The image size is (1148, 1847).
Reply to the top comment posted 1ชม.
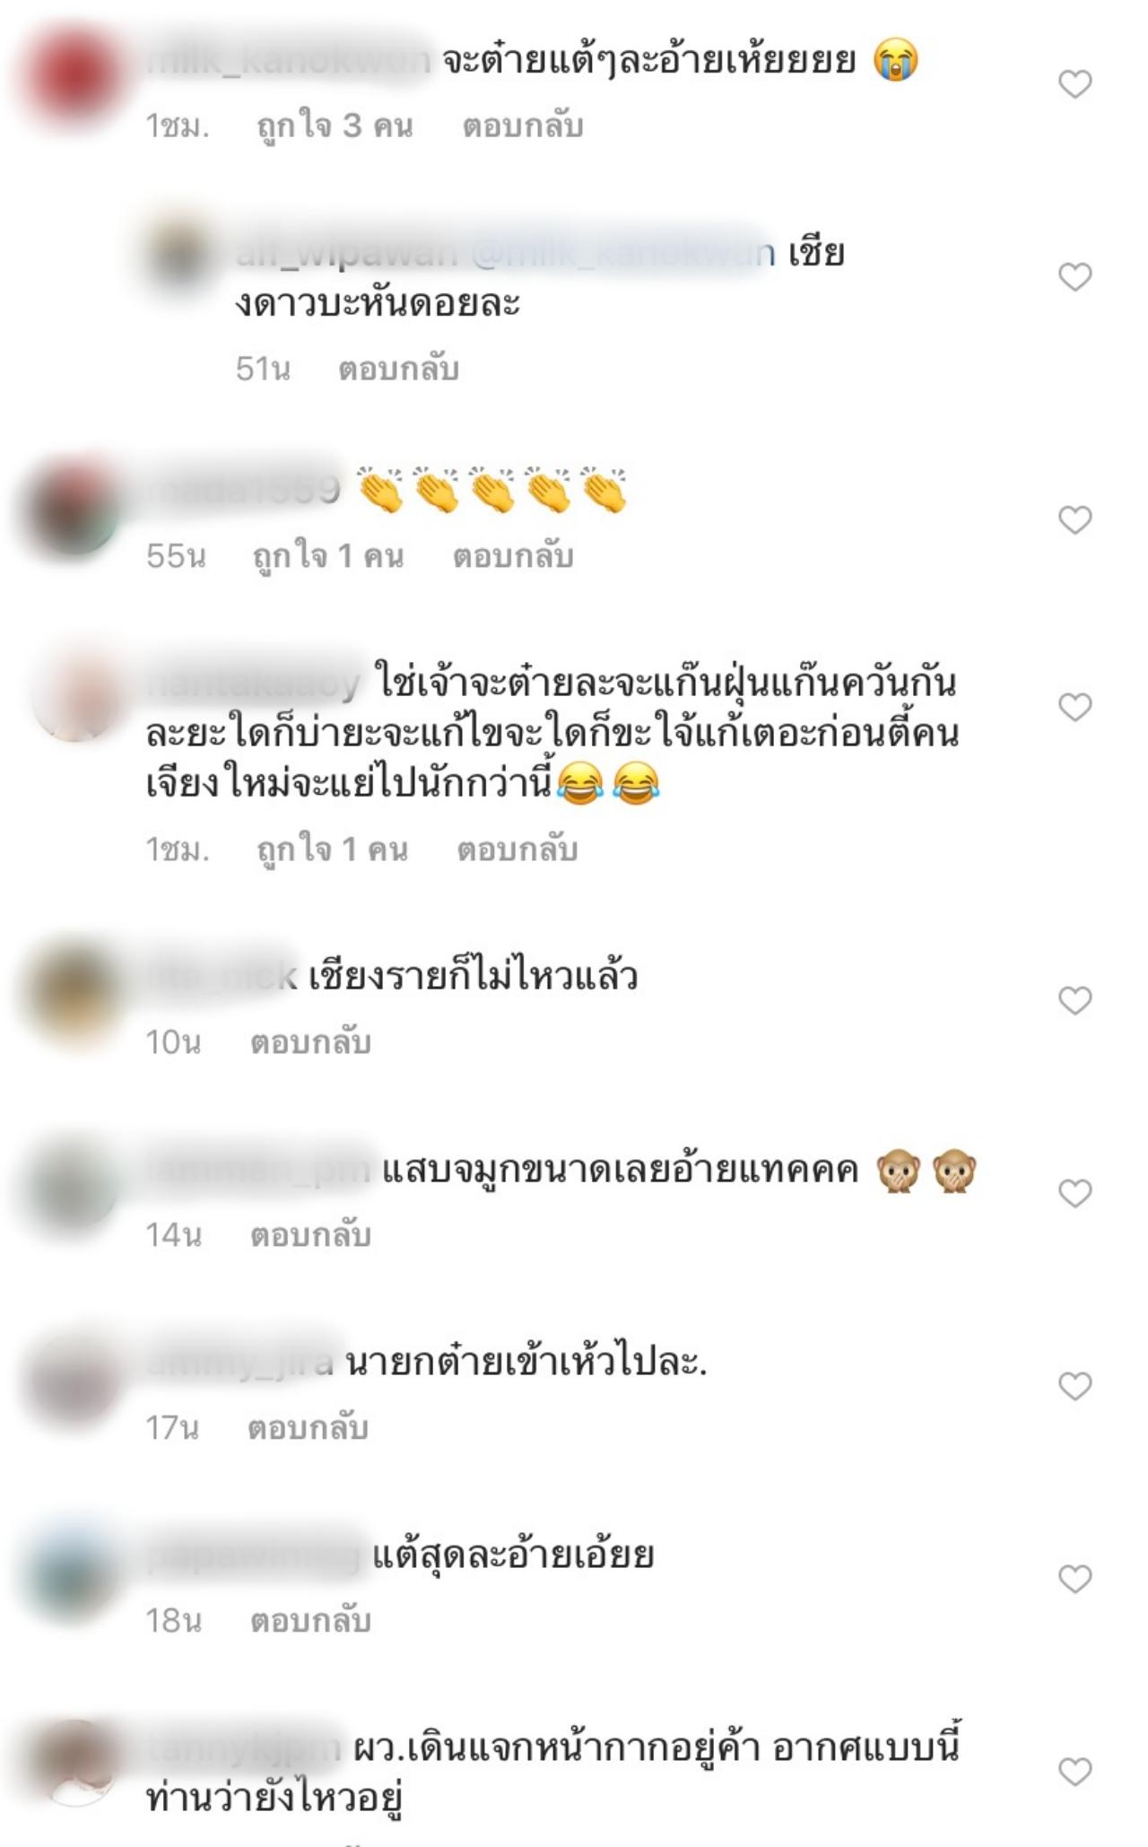tap(523, 126)
